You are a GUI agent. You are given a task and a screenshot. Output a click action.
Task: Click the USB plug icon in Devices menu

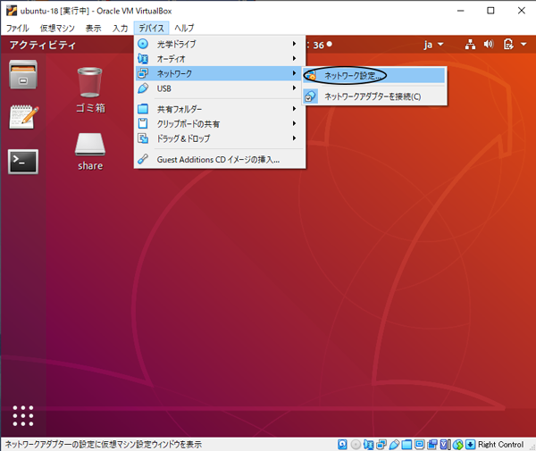pos(143,88)
